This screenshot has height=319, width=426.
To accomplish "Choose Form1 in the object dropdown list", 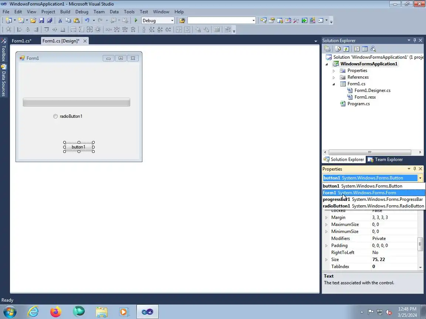I will pos(373,193).
